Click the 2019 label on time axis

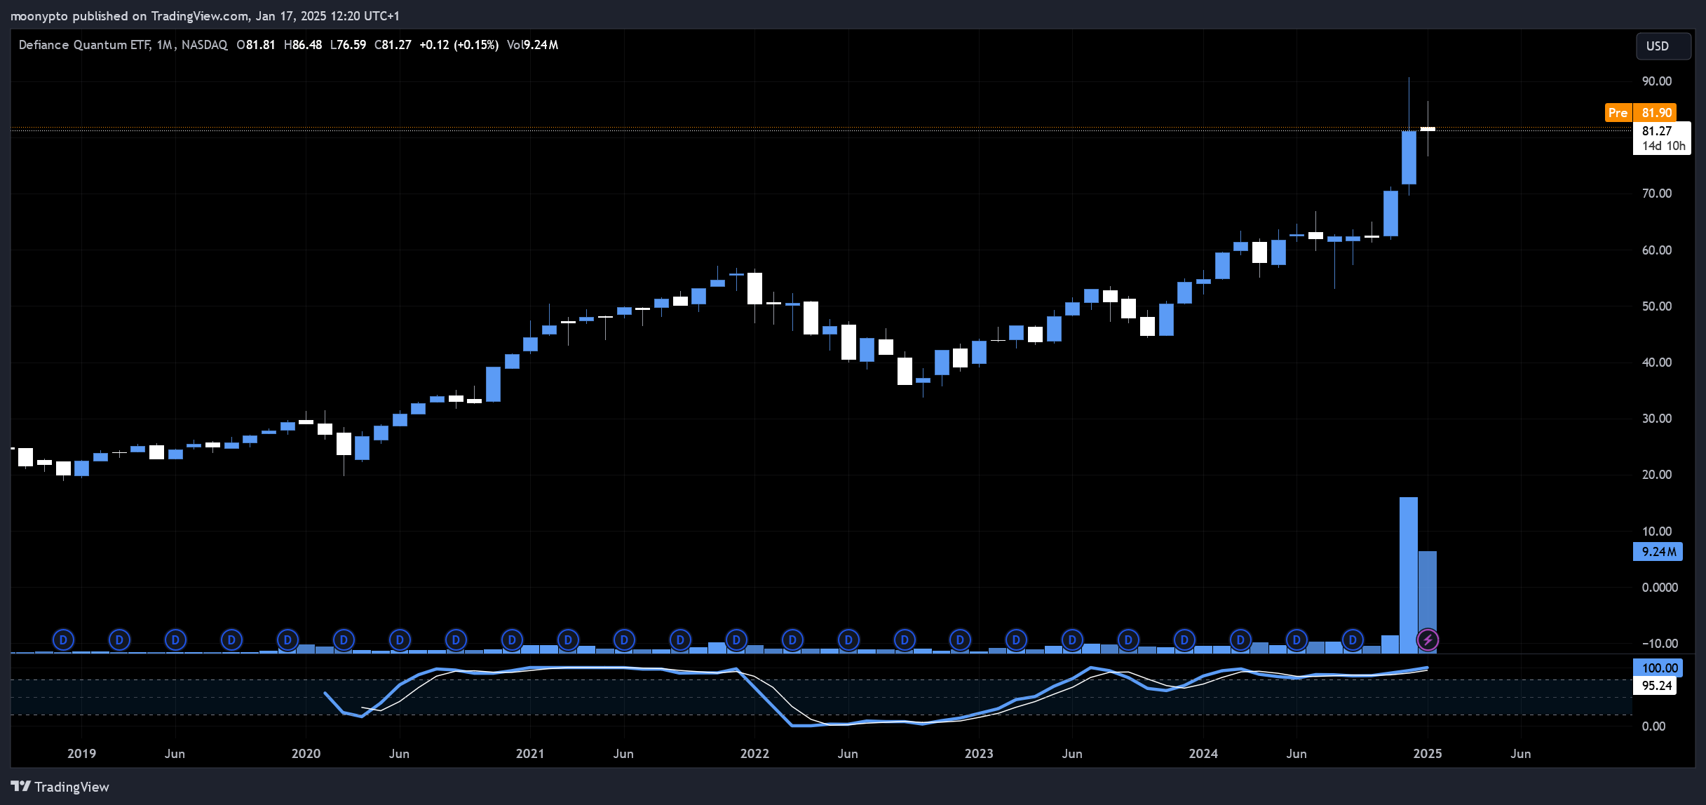pos(81,754)
